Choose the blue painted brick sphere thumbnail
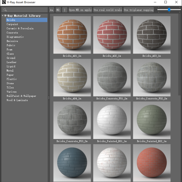This screenshot has height=182, width=182. [72, 163]
